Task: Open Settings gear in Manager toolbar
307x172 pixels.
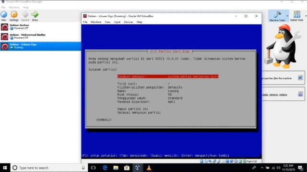Action: pos(14,16)
